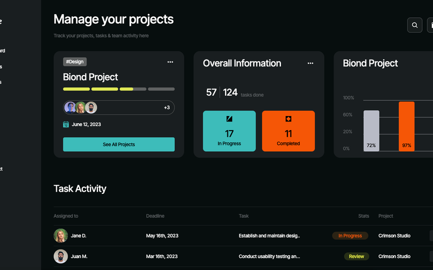Click Jane D.'s avatar in Task Activity

tap(61, 235)
